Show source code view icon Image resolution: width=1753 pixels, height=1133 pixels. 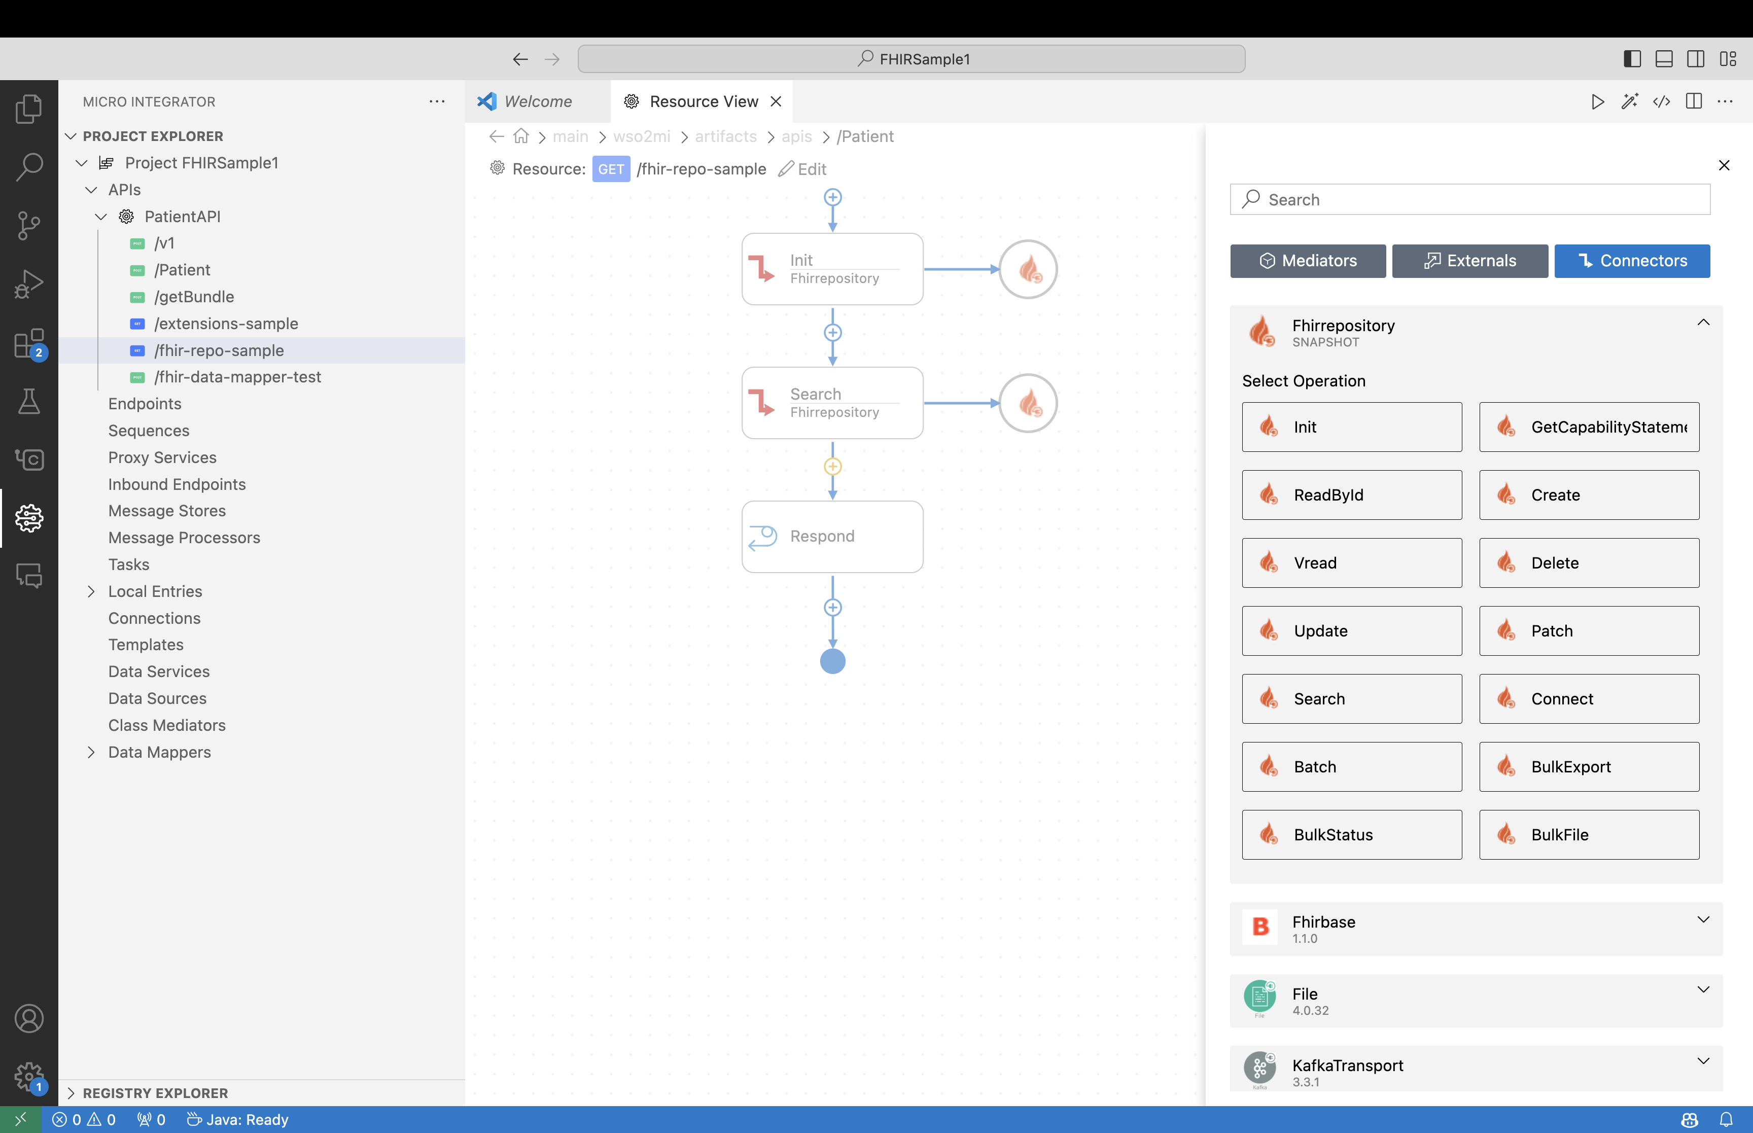coord(1661,101)
